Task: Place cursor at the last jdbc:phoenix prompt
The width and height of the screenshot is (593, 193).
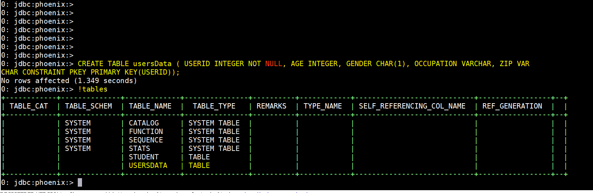Action: (x=80, y=182)
